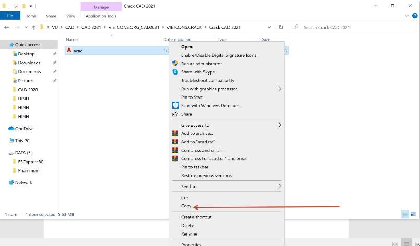
Task: Open the View ribbon tab
Action: (70, 16)
